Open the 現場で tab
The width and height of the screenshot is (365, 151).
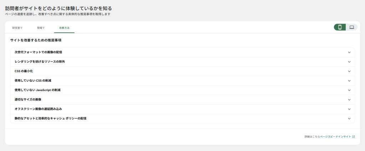[x=41, y=28]
